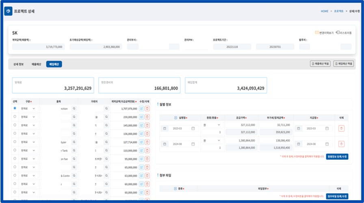Select radio button for 127,714,600 row
Image resolution: width=364 pixels, height=203 pixels.
(x=15, y=142)
